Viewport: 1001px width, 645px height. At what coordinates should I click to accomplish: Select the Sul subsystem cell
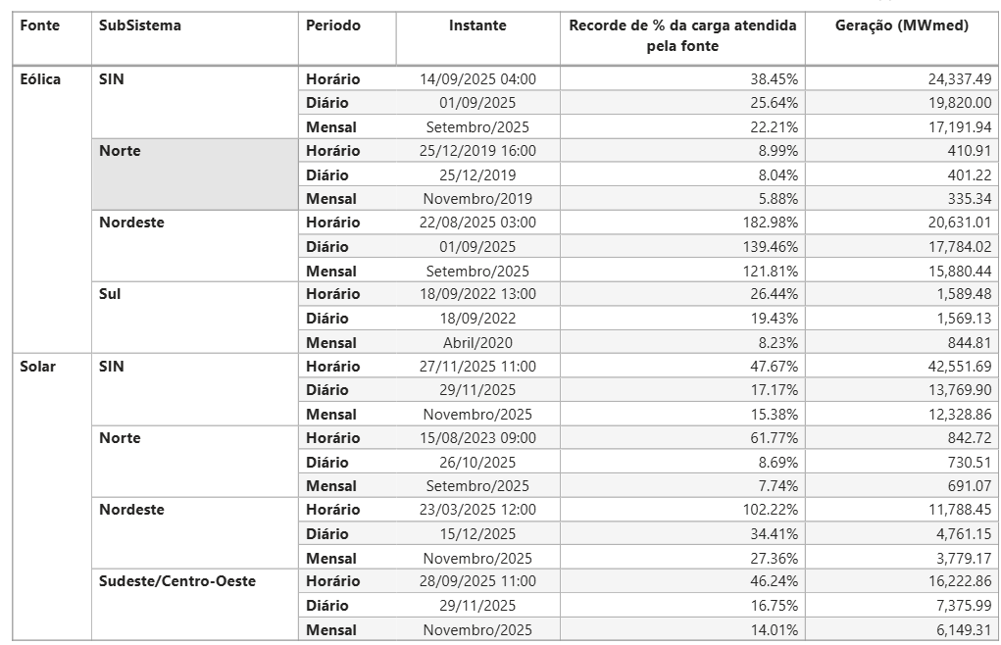(x=110, y=294)
